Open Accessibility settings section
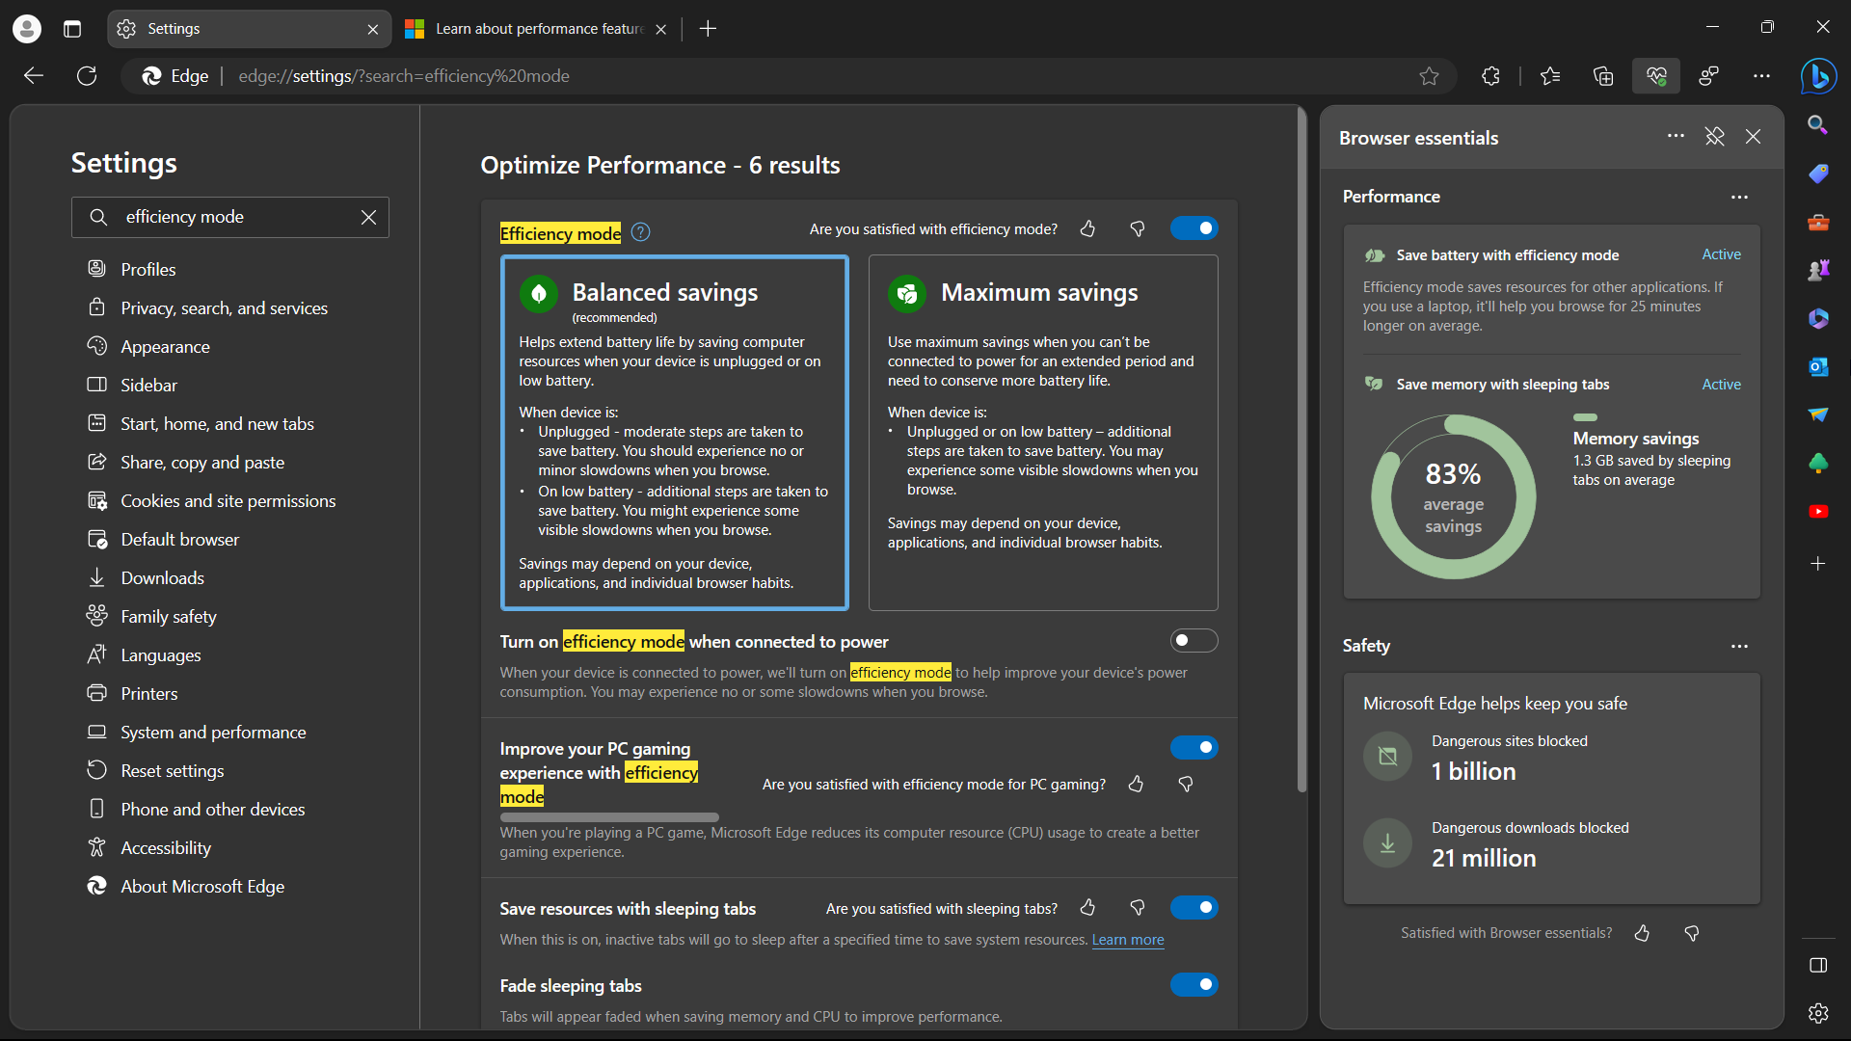 (x=166, y=848)
